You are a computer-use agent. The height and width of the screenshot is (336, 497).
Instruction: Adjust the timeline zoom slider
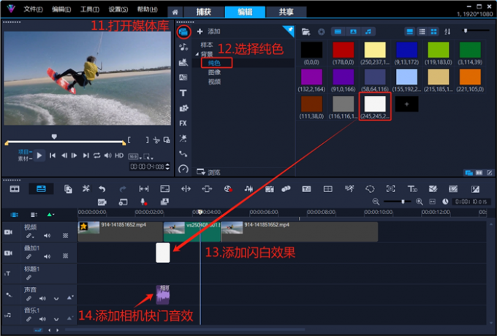[403, 202]
